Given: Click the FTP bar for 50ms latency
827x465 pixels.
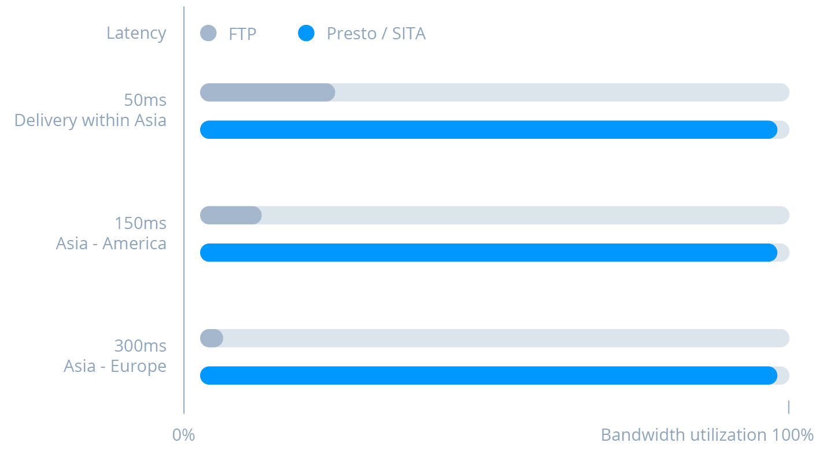Looking at the screenshot, I should click(x=268, y=93).
